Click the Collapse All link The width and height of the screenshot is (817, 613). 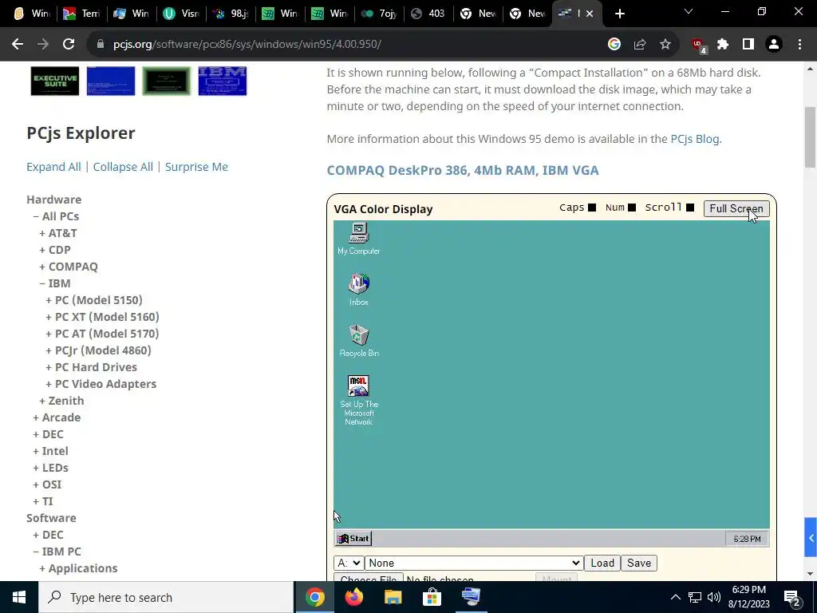(123, 167)
